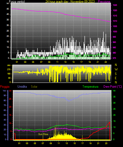Click the Pioggia legend label
Screen dimensions: 123x147
[5, 87]
